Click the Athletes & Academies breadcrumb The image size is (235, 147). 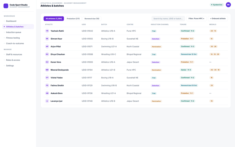coord(51,3)
